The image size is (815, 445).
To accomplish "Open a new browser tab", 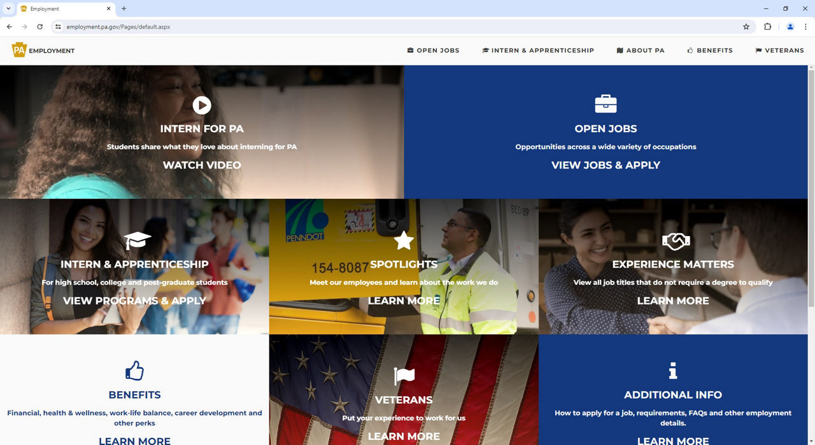I will point(124,9).
